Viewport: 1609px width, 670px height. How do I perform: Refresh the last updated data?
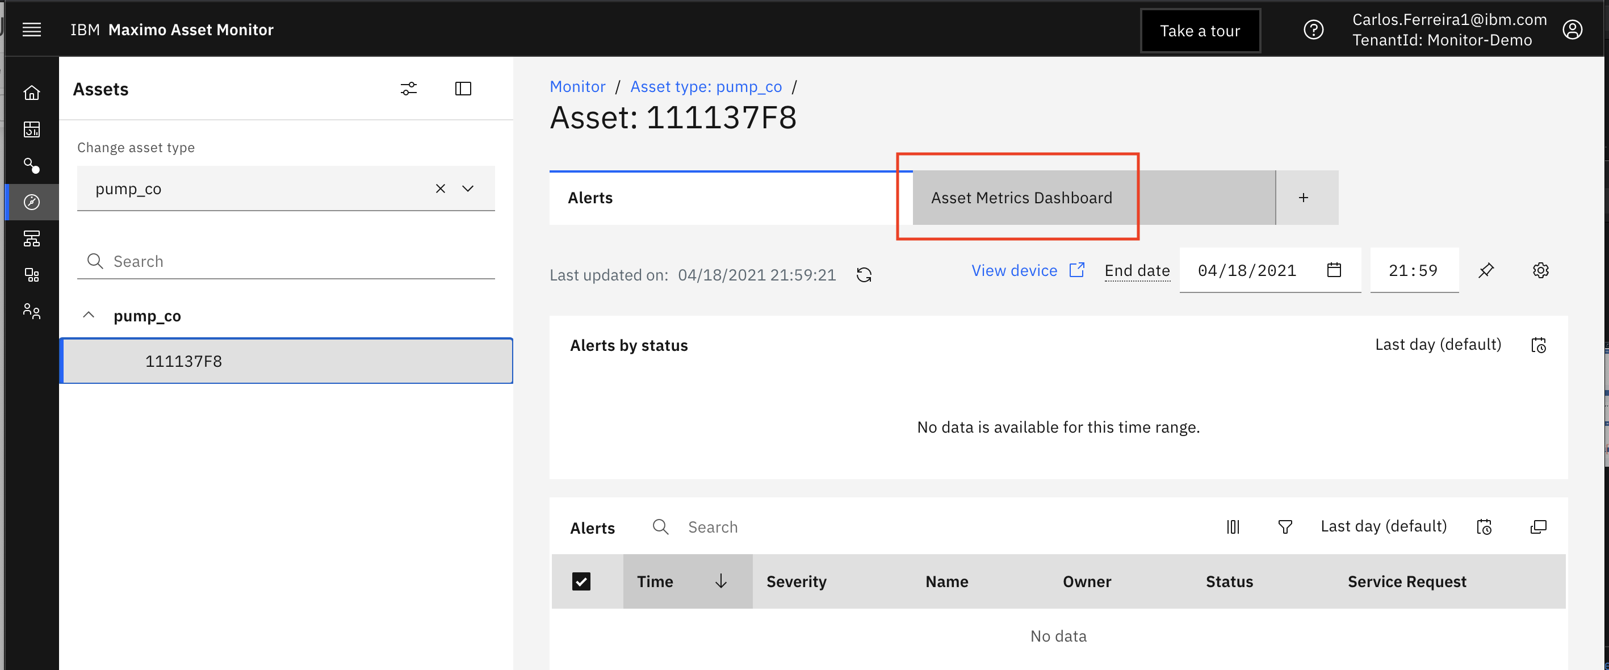click(x=864, y=275)
